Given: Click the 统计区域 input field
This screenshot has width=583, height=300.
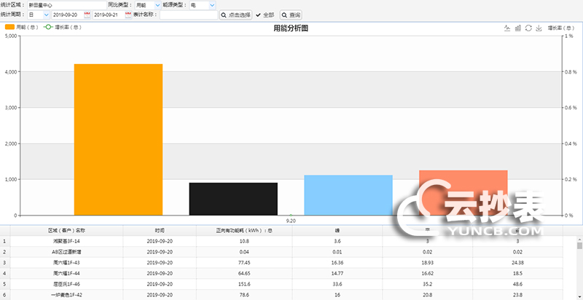Looking at the screenshot, I should click(x=66, y=4).
